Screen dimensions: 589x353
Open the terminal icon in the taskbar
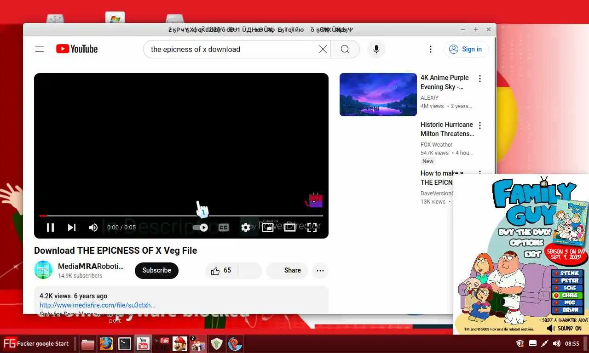(125, 344)
